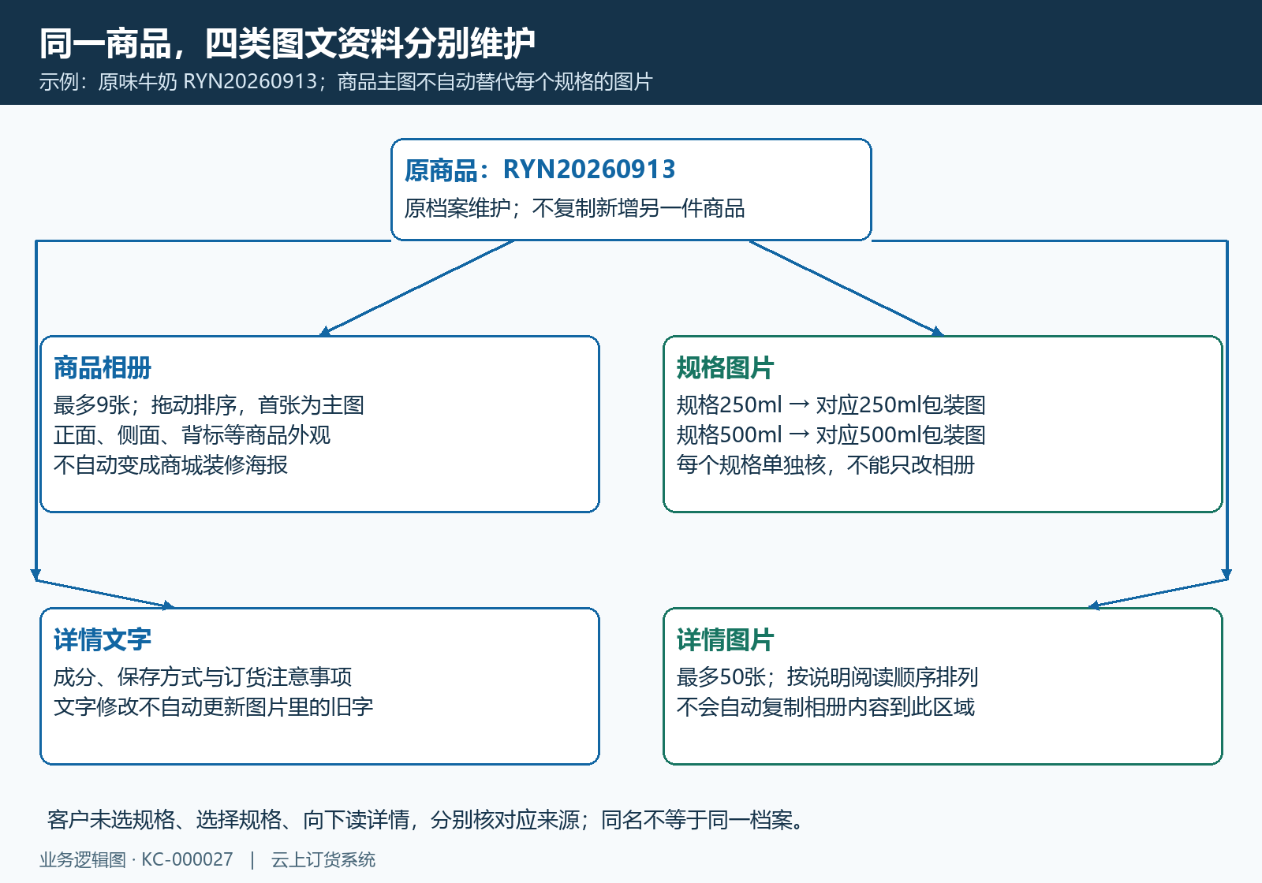Click the line 不会自动复制相册内容到此区域

point(826,707)
